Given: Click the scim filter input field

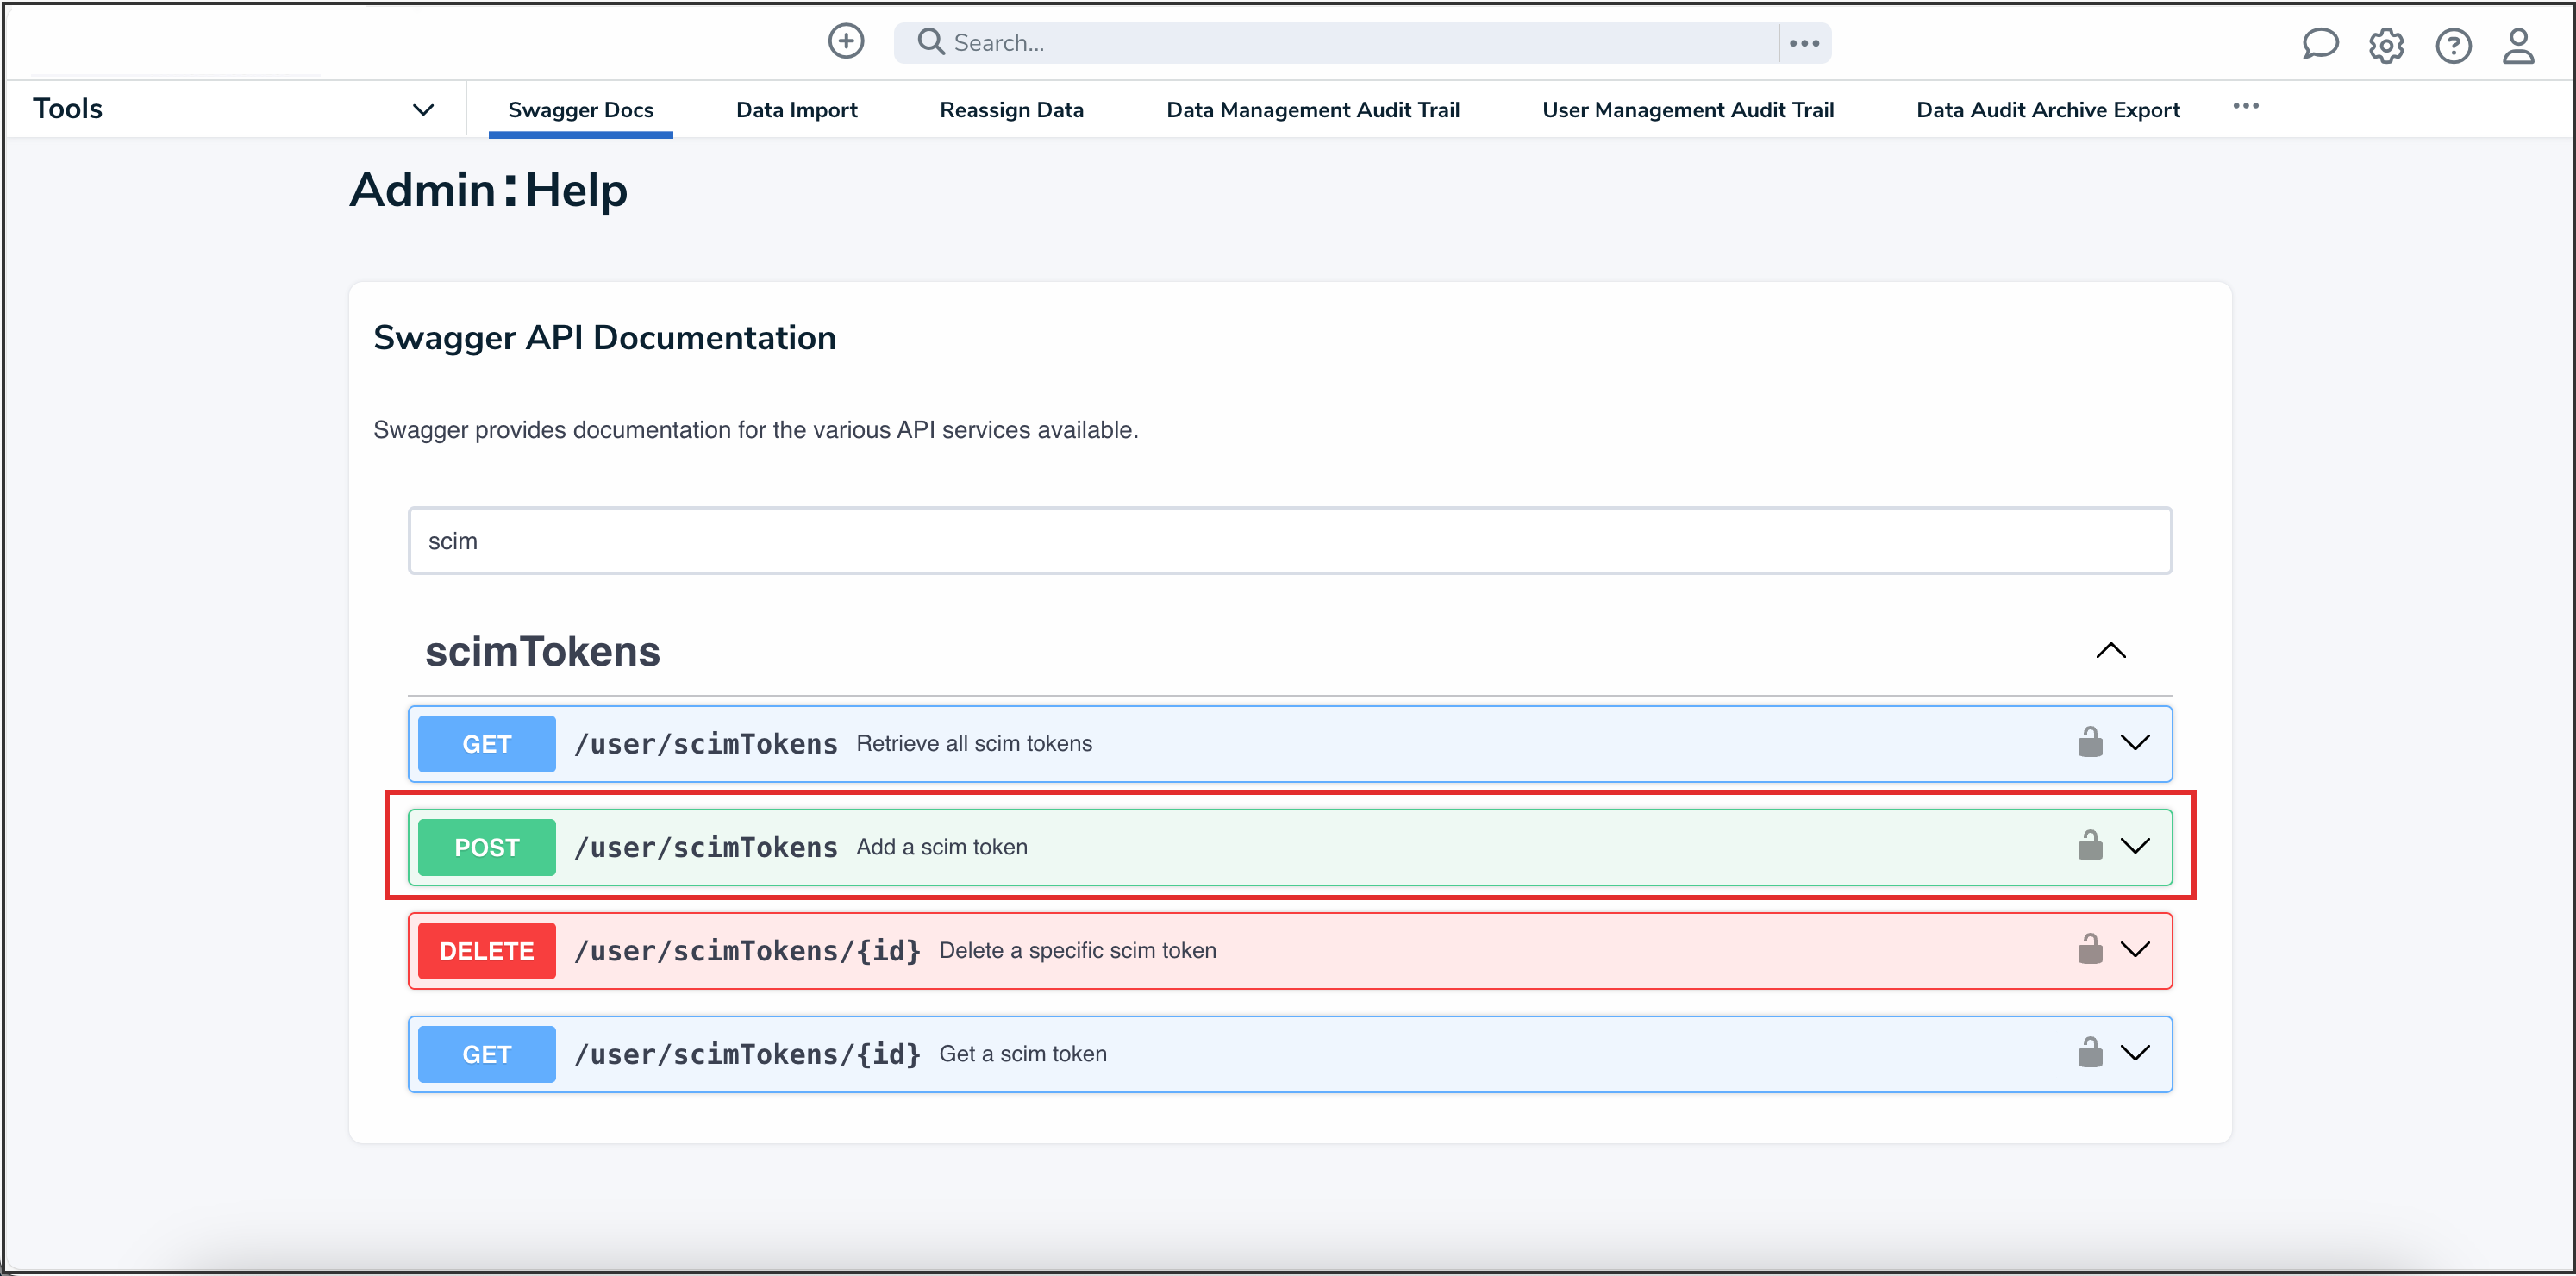Looking at the screenshot, I should point(1289,540).
